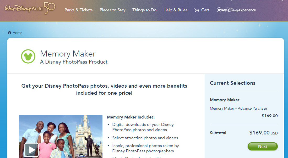288x158 pixels.
Task: Open the Help & Rules menu
Action: pyautogui.click(x=175, y=10)
